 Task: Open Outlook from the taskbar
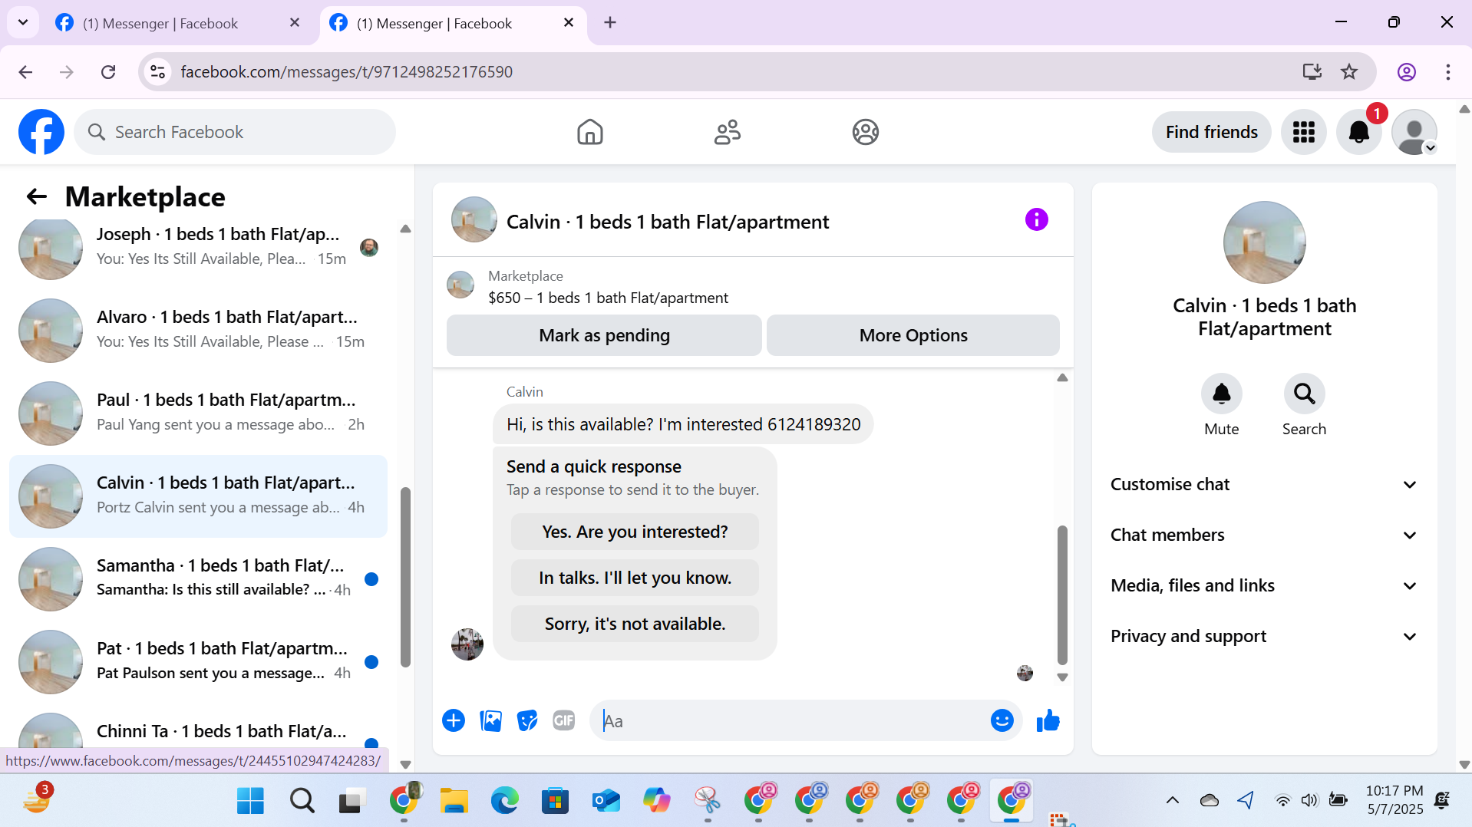pos(606,801)
